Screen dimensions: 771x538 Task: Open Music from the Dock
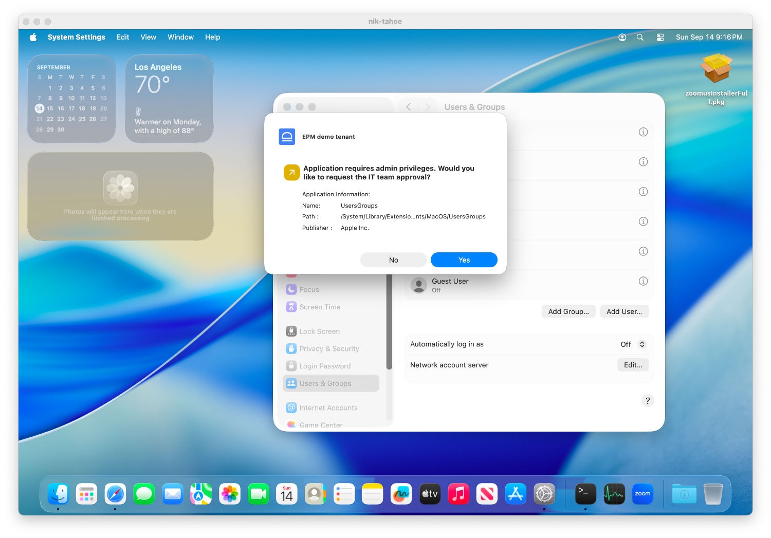point(458,494)
